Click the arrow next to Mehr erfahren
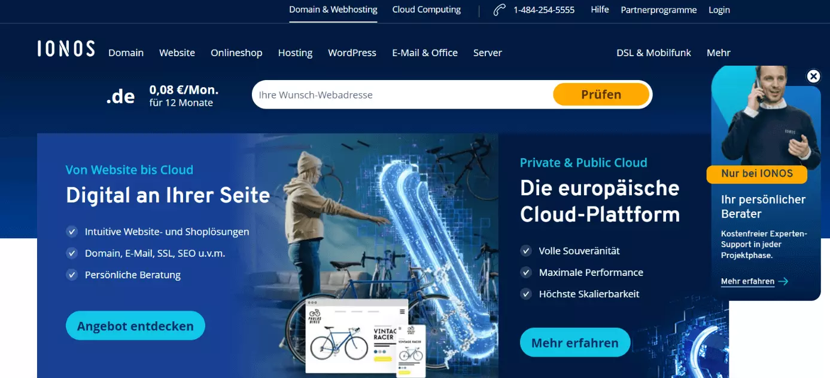Image resolution: width=830 pixels, height=378 pixels. 783,281
